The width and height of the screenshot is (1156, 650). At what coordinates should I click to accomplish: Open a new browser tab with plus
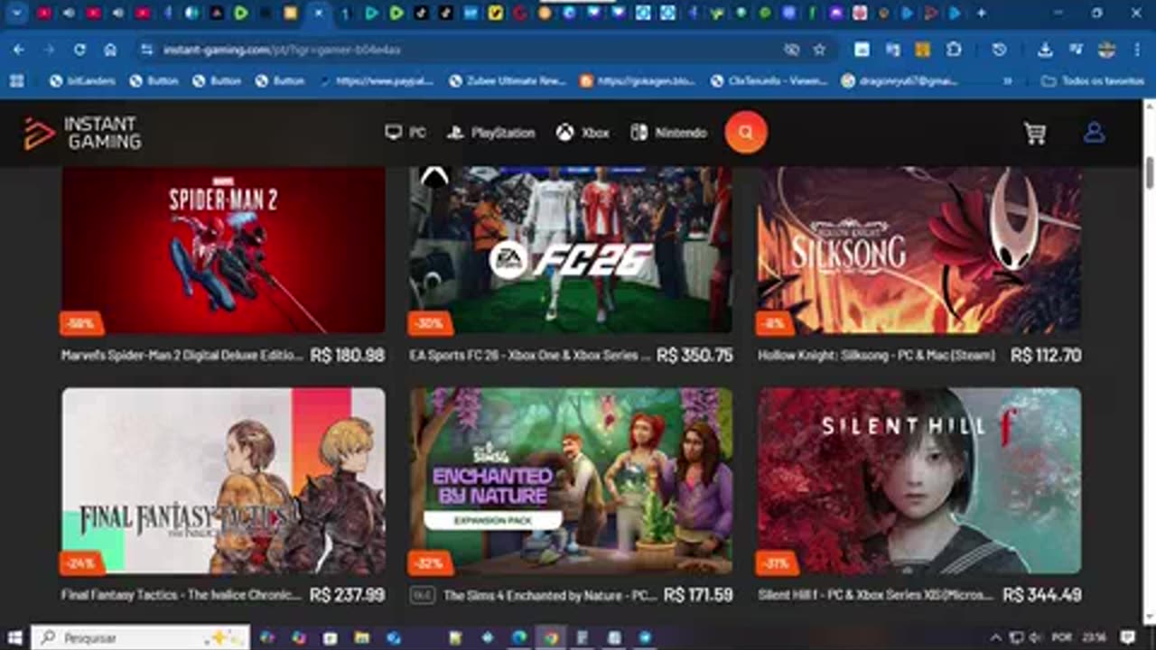982,14
